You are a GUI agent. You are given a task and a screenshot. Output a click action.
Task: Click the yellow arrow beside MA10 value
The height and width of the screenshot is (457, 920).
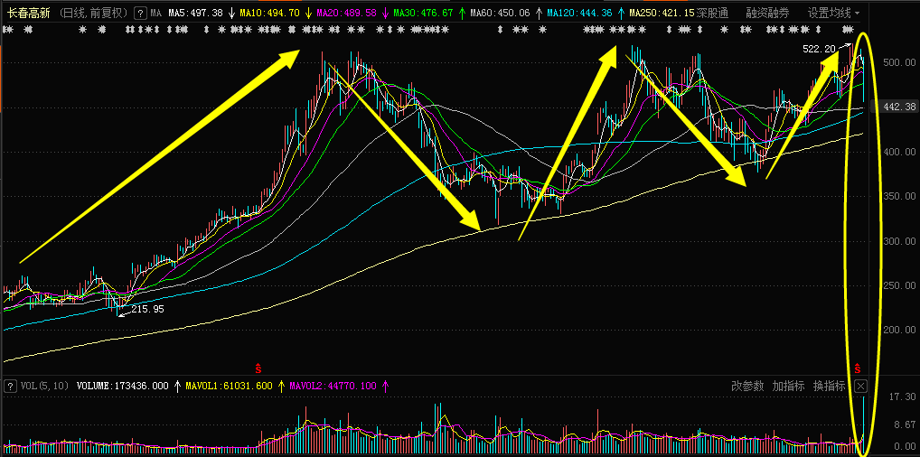pyautogui.click(x=308, y=14)
